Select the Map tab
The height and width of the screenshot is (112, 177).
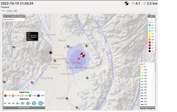(3, 11)
